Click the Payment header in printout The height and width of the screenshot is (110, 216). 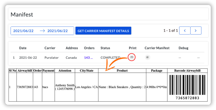48,71
